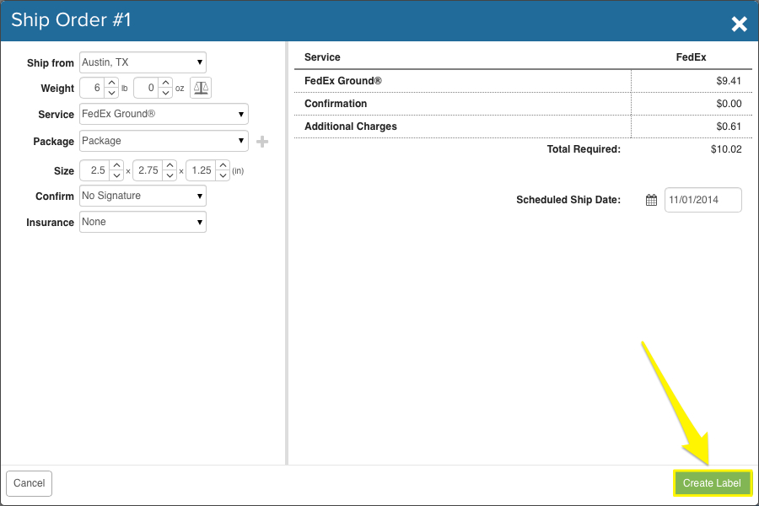Open the Package type dropdown
Screen dimensions: 759x506
tap(164, 141)
